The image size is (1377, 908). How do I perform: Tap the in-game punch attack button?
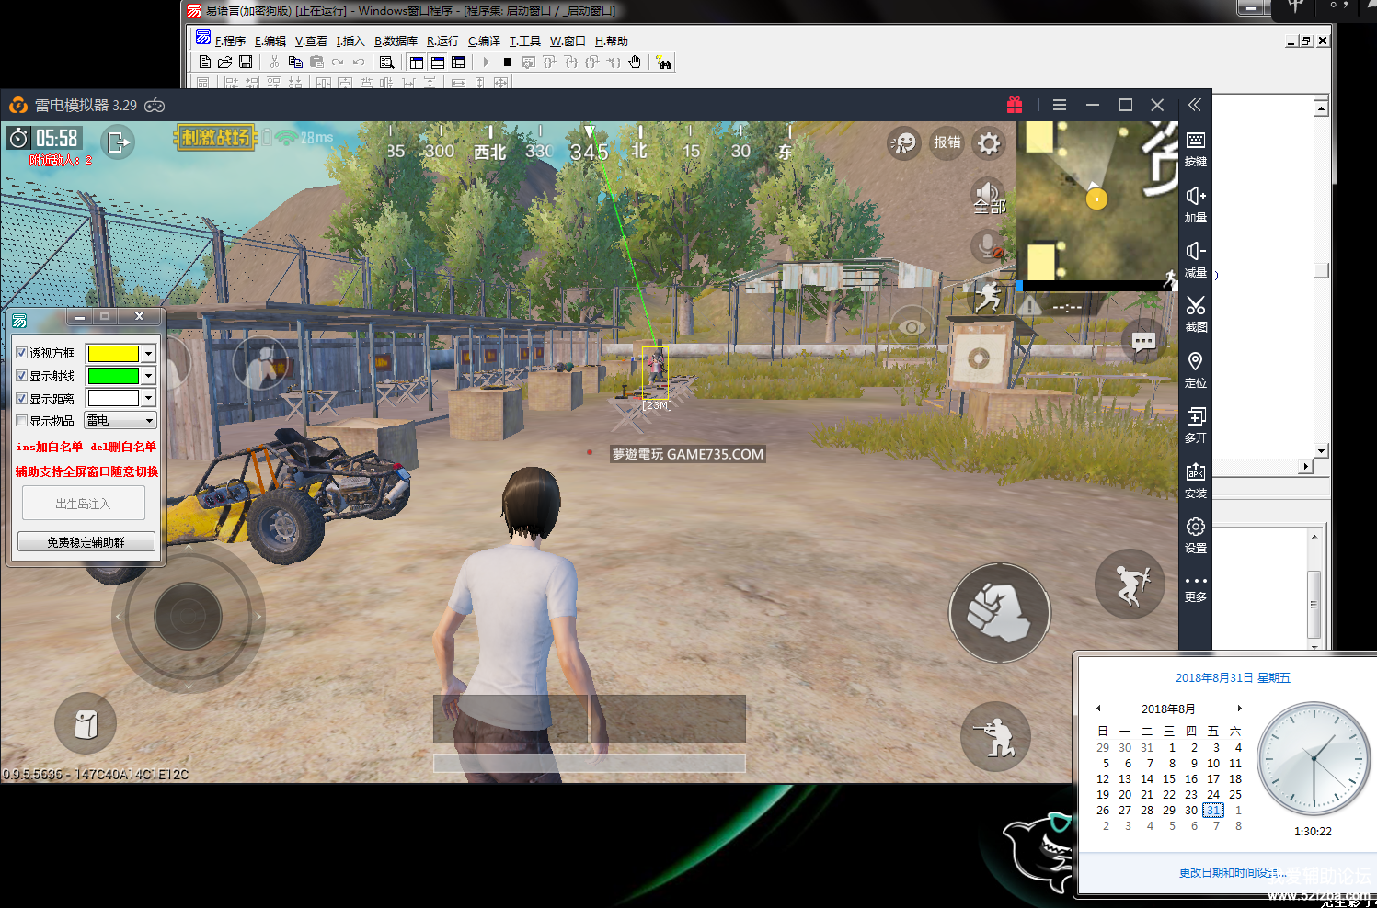(x=1000, y=613)
